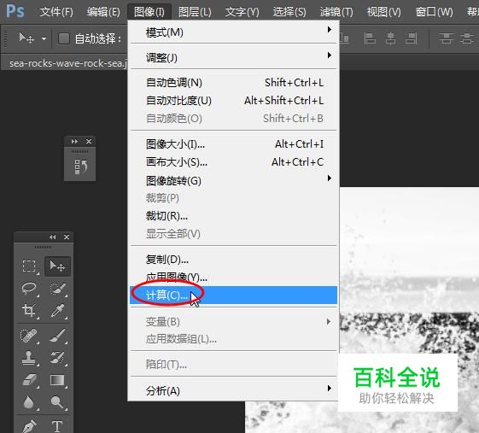Choose 自动色调(N) from menu
Screen dimensions: 479x433
[x=234, y=83]
